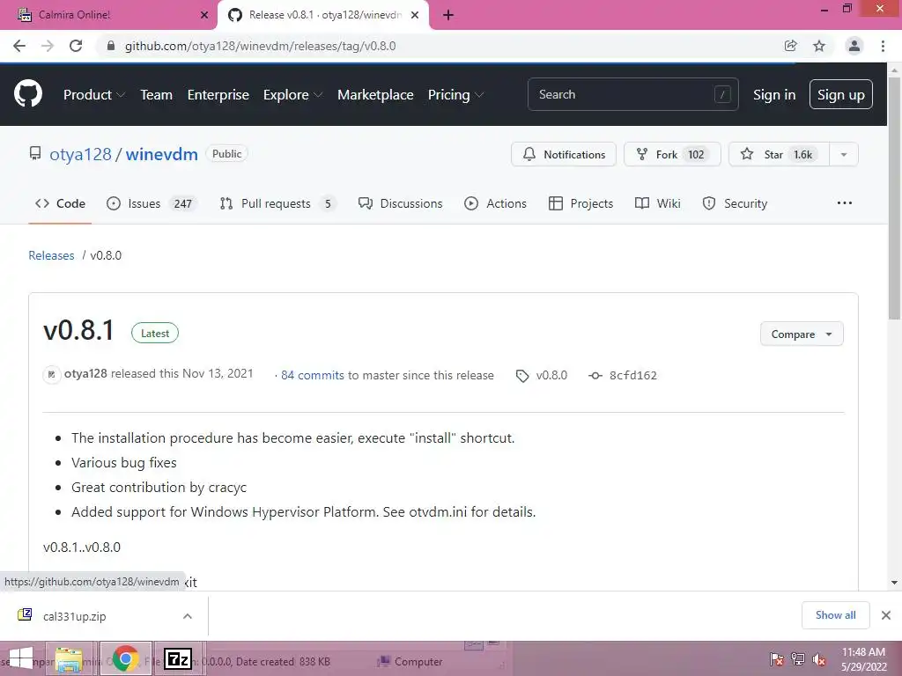Open the Product dropdown menu

(93, 95)
